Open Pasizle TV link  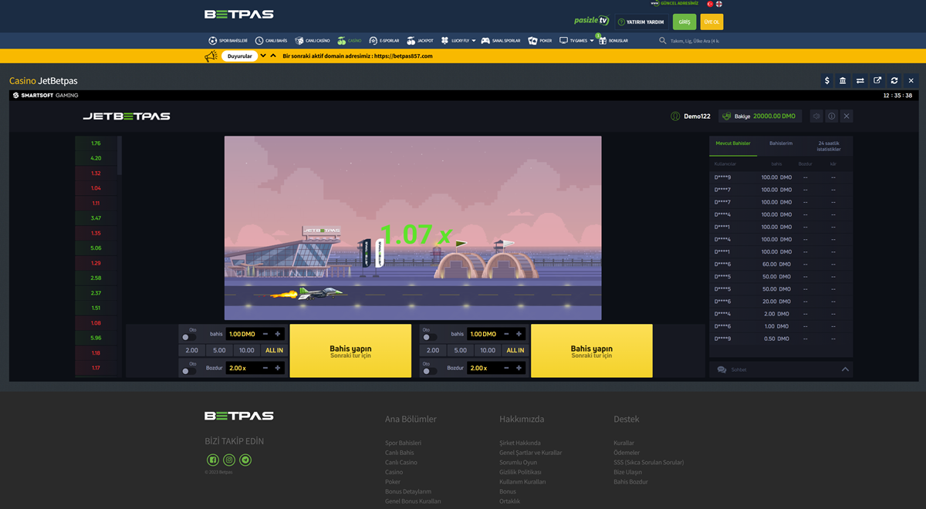pyautogui.click(x=592, y=21)
